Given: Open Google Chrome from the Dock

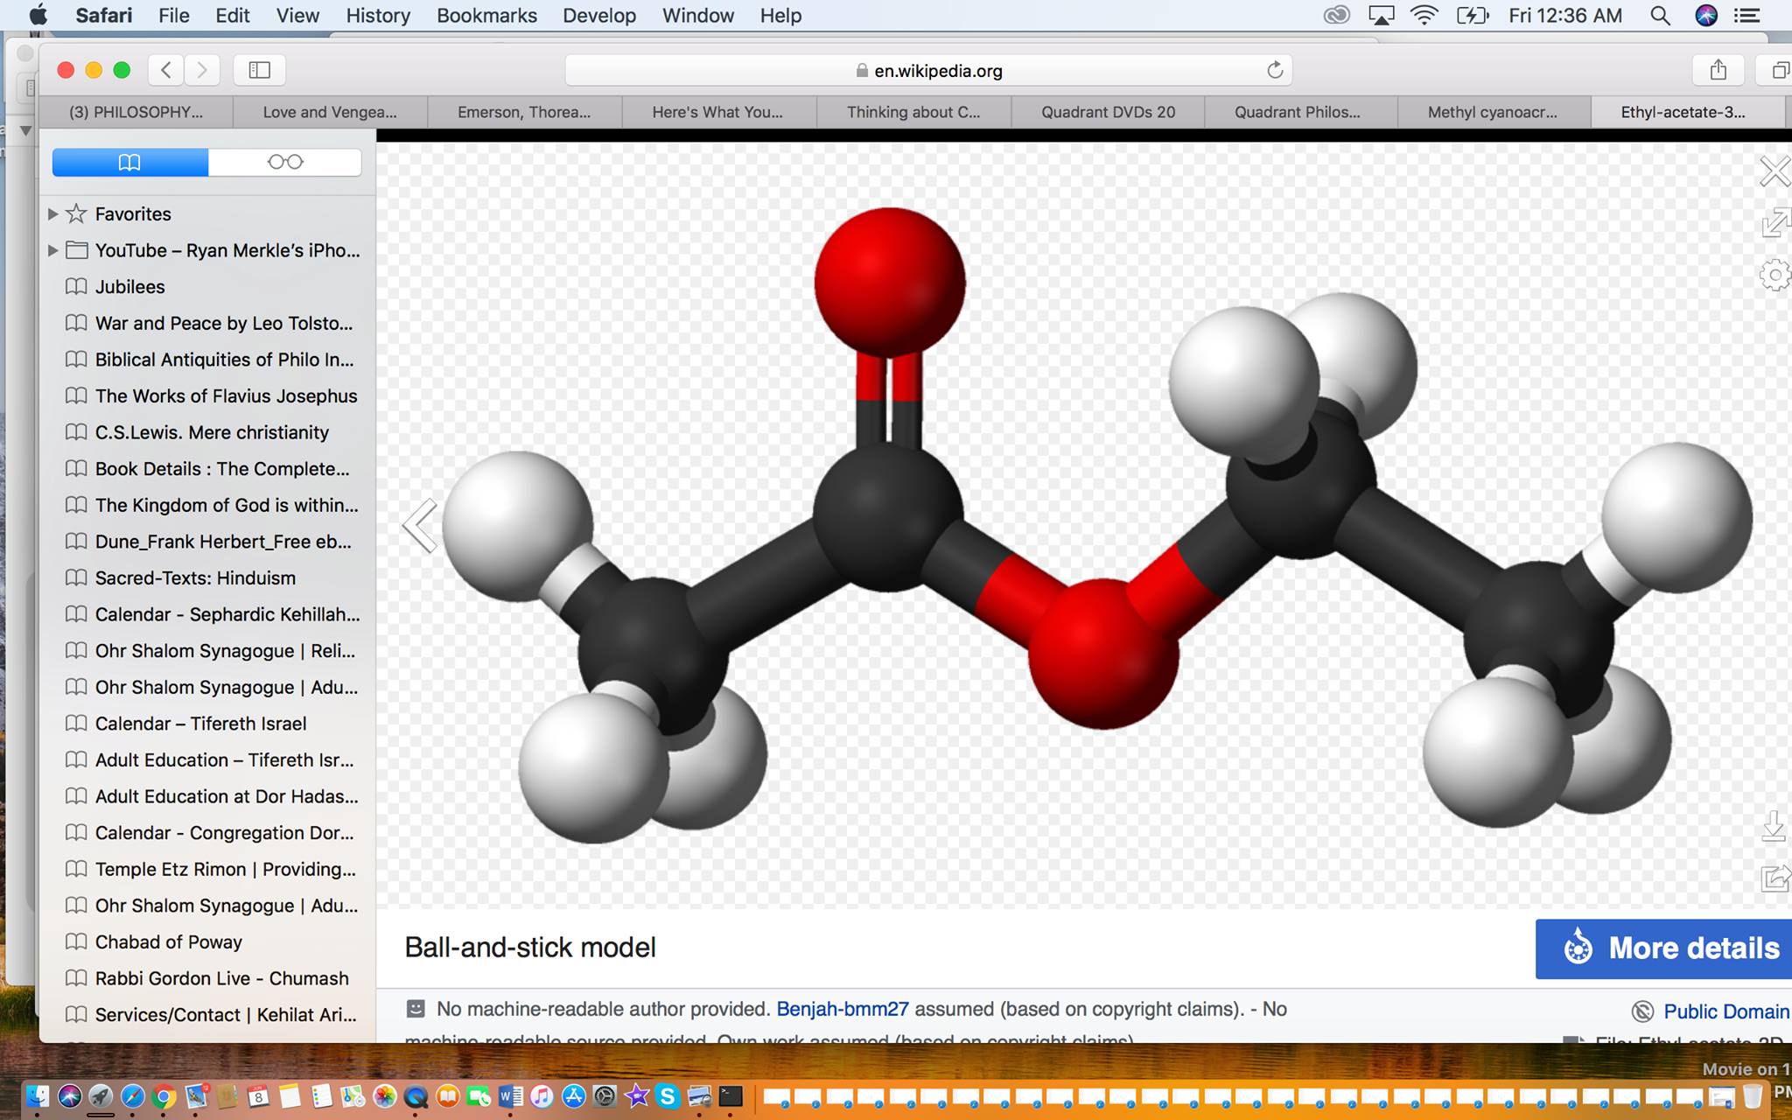Looking at the screenshot, I should coord(164,1096).
